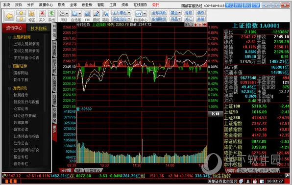292x185 pixels.
Task: Click the blue 手机 button
Action: tap(229, 5)
